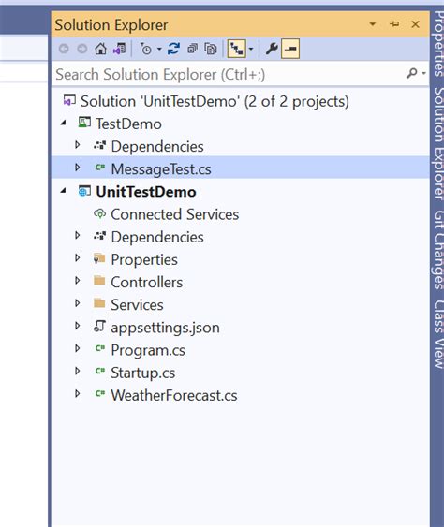Switch to the Git Changes tab
The height and width of the screenshot is (527, 444).
(x=438, y=250)
